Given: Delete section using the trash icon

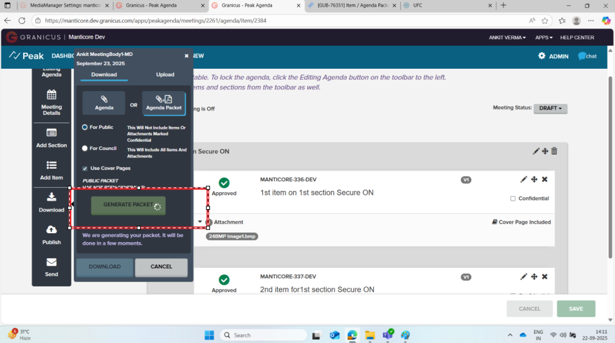Looking at the screenshot, I should [x=554, y=151].
